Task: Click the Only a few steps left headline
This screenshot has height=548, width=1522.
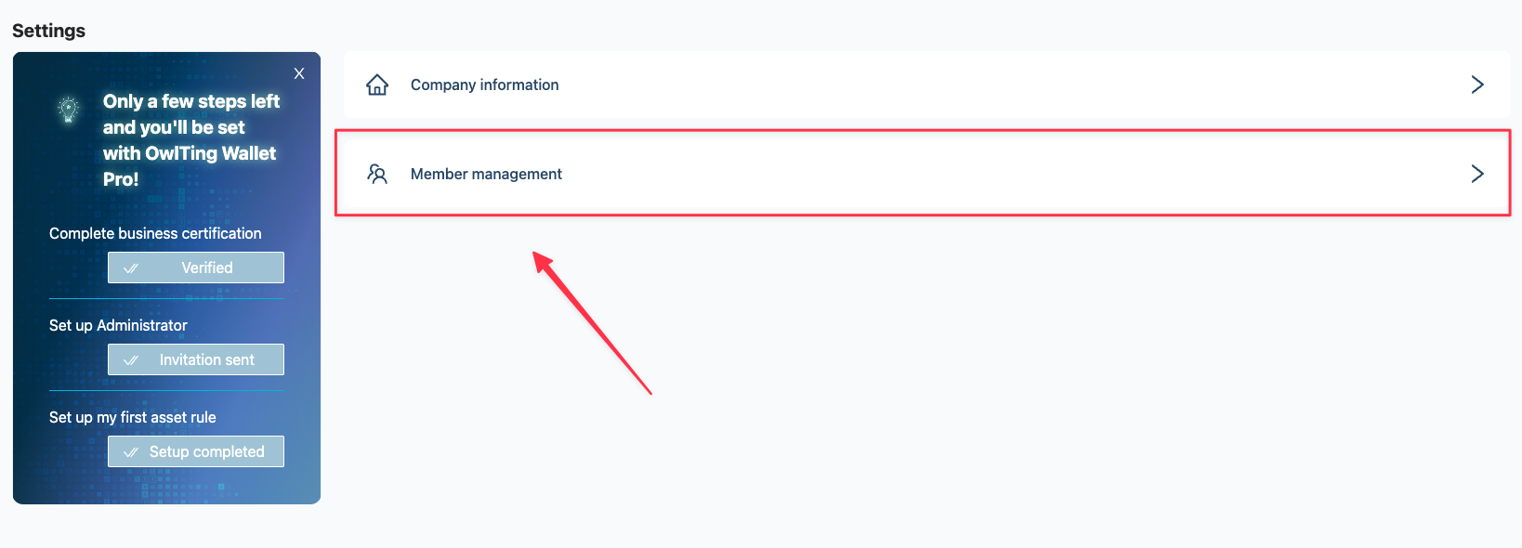Action: click(191, 140)
